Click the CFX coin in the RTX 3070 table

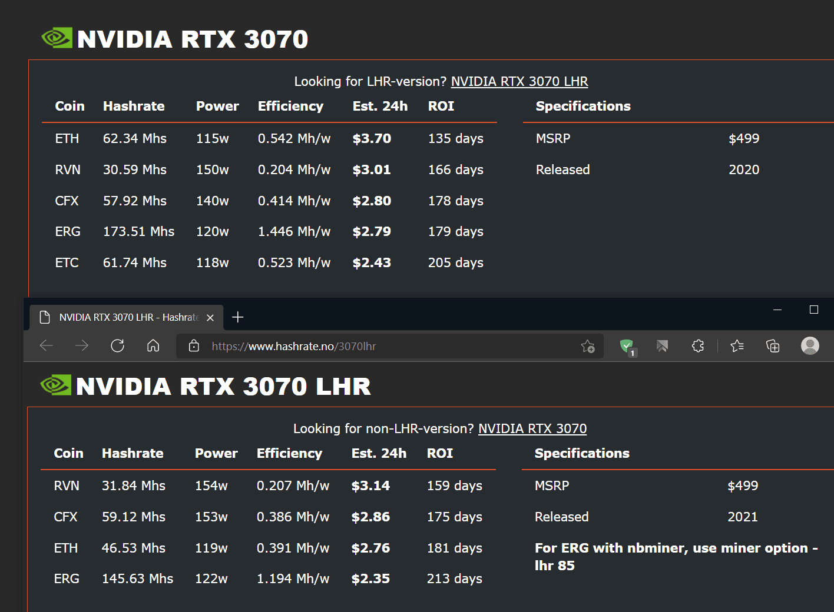(x=67, y=201)
